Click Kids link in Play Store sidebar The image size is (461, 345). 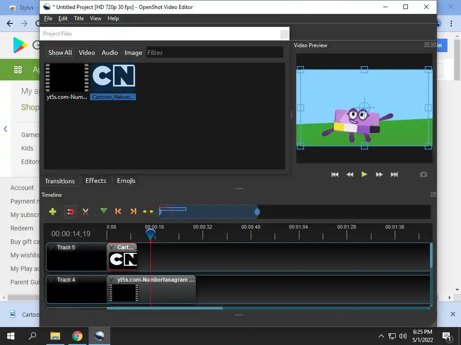(27, 148)
